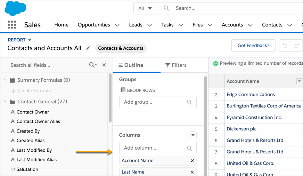The height and width of the screenshot is (176, 303).
Task: Open the All search scope dropdown
Action: (x=145, y=8)
